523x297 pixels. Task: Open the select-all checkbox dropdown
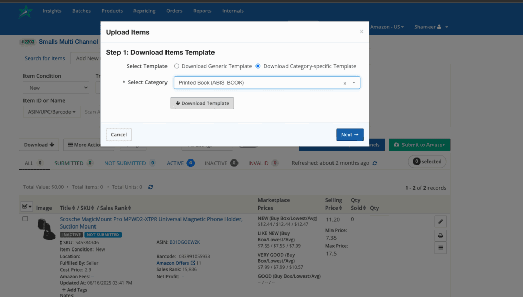27,207
